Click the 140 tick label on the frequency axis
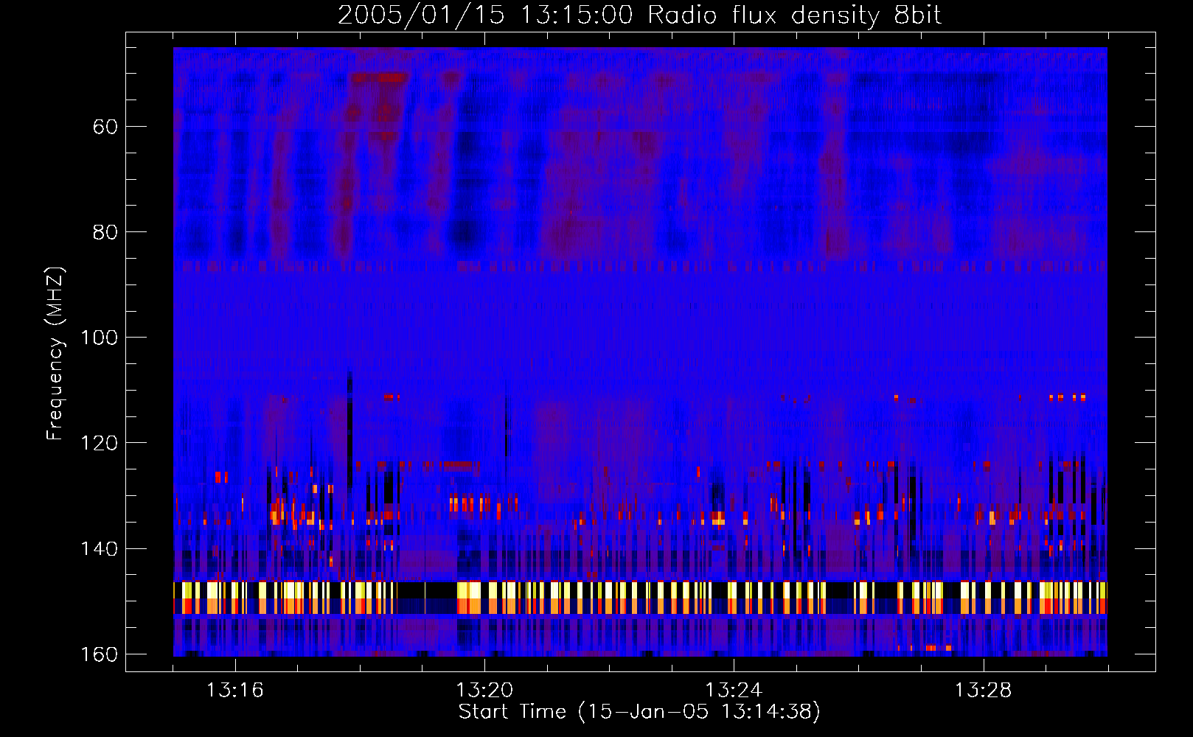The image size is (1193, 737). 99,549
